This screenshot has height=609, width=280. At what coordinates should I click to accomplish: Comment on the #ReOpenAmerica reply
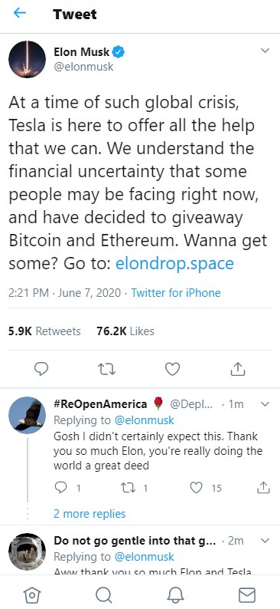click(x=60, y=488)
